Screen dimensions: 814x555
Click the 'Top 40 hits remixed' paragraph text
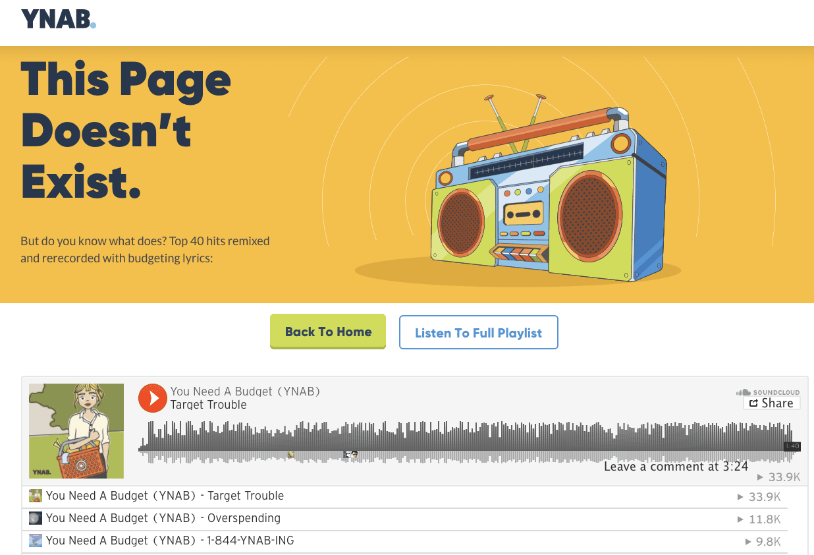click(x=145, y=249)
